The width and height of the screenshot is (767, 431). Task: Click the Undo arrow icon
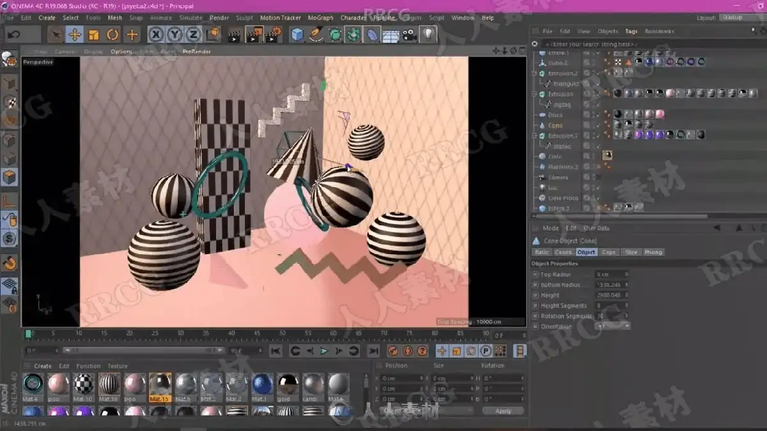tap(14, 34)
